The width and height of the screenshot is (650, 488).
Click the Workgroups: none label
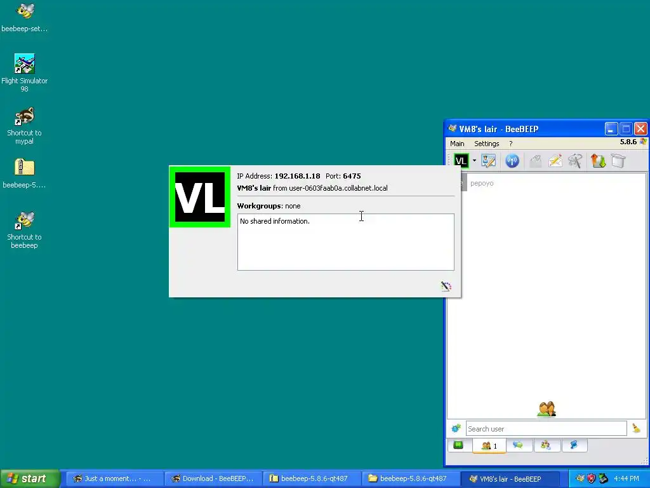(x=269, y=206)
